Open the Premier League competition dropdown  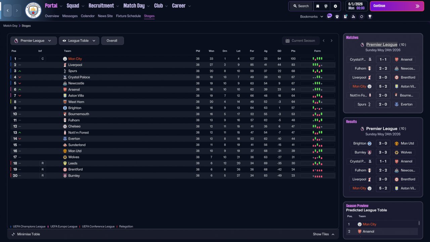pyautogui.click(x=33, y=41)
